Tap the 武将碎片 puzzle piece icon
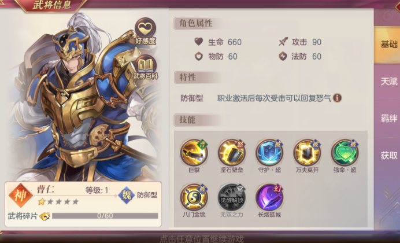Viewport: 400px width, 243px height. pos(45,216)
